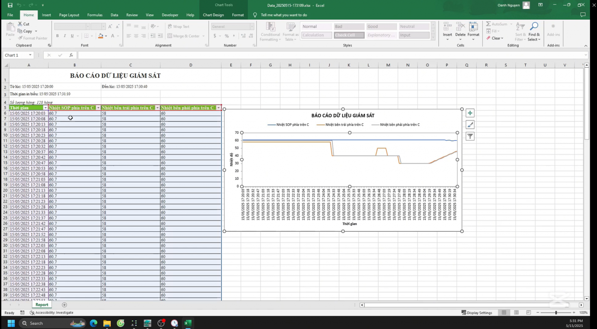Click the Display Settings button
597x329 pixels.
click(x=477, y=313)
